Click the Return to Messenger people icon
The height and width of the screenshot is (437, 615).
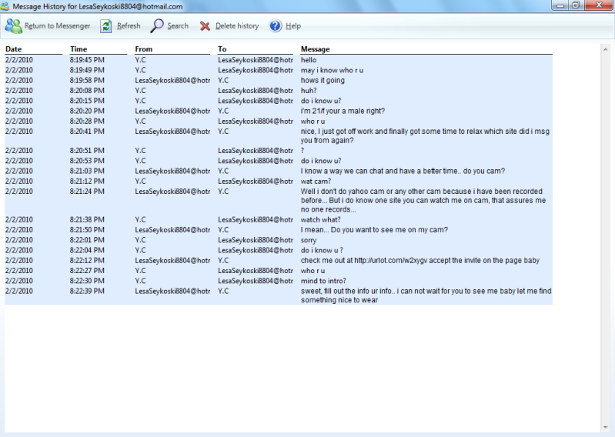click(x=13, y=26)
